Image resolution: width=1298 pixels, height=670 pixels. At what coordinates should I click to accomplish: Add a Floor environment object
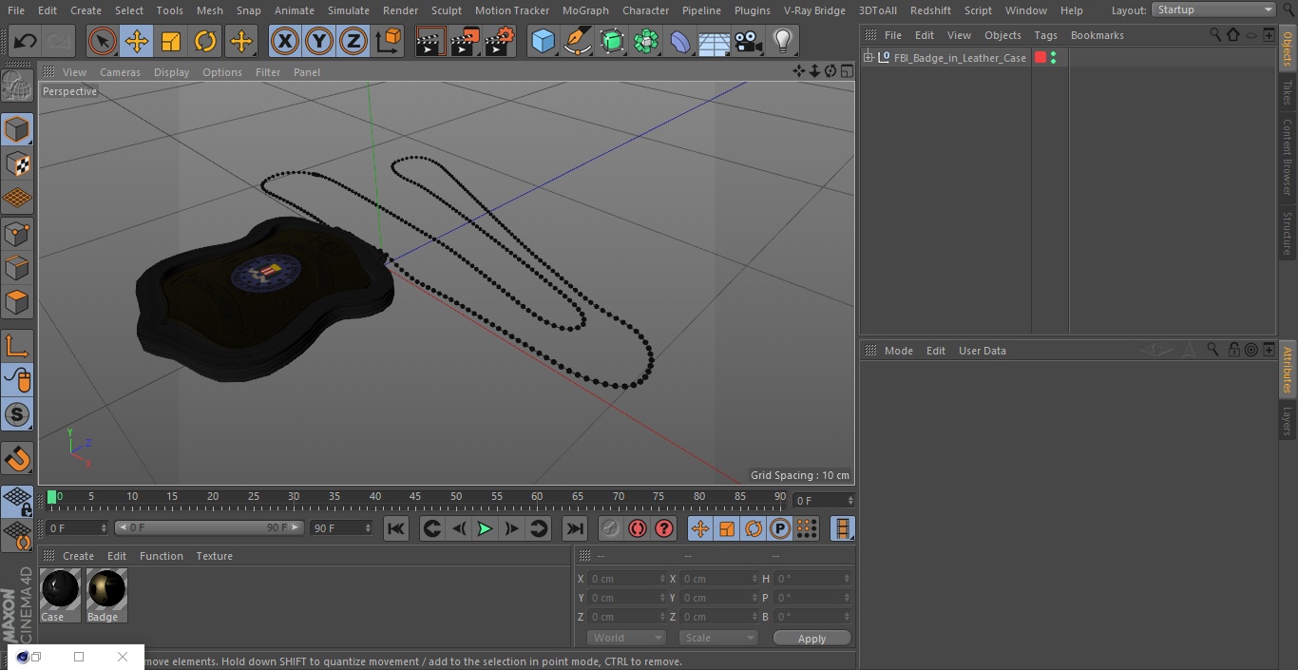714,41
